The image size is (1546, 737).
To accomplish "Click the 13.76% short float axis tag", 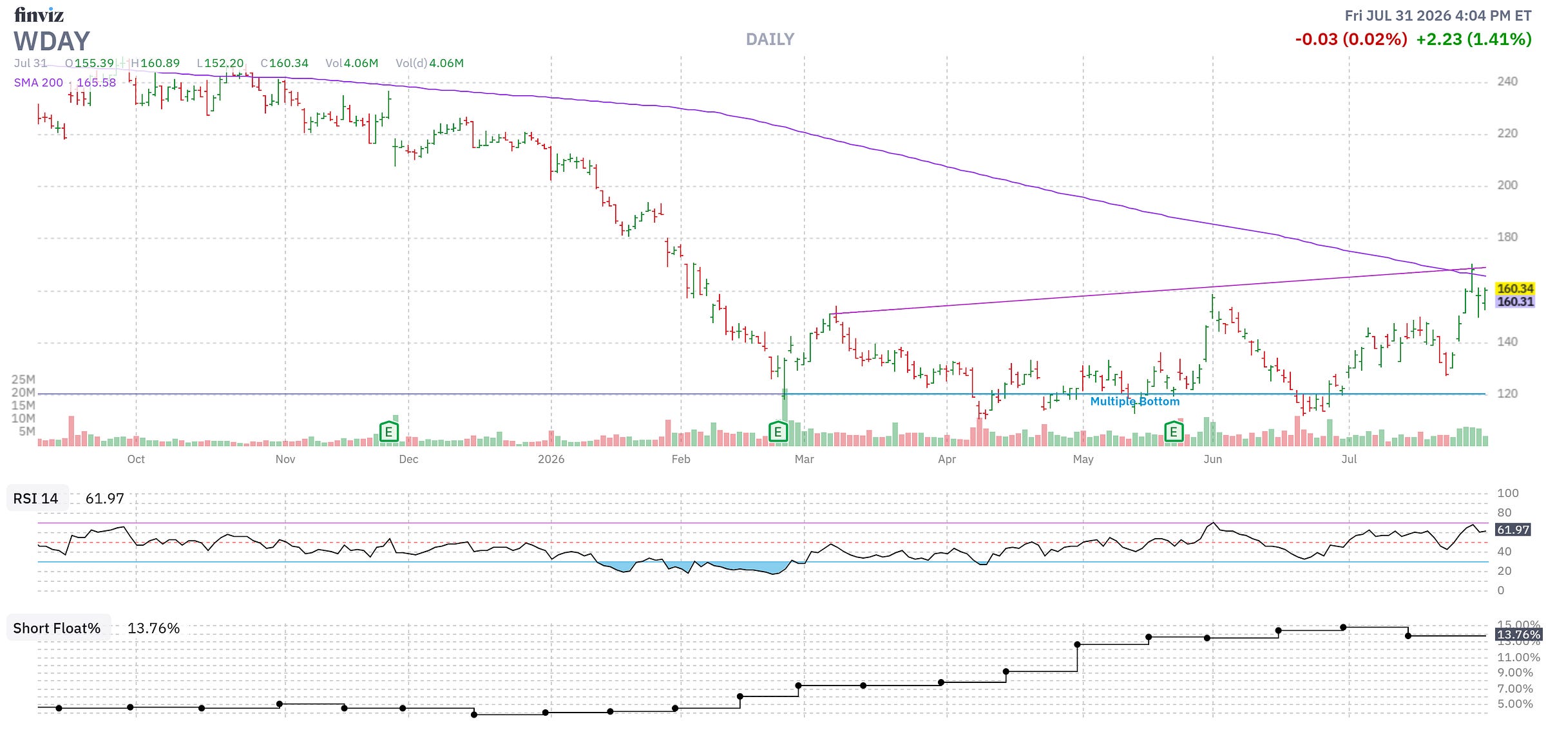I will click(1518, 635).
